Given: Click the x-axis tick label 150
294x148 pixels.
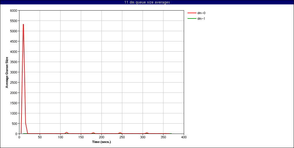Looking at the screenshot, I should point(81,137).
